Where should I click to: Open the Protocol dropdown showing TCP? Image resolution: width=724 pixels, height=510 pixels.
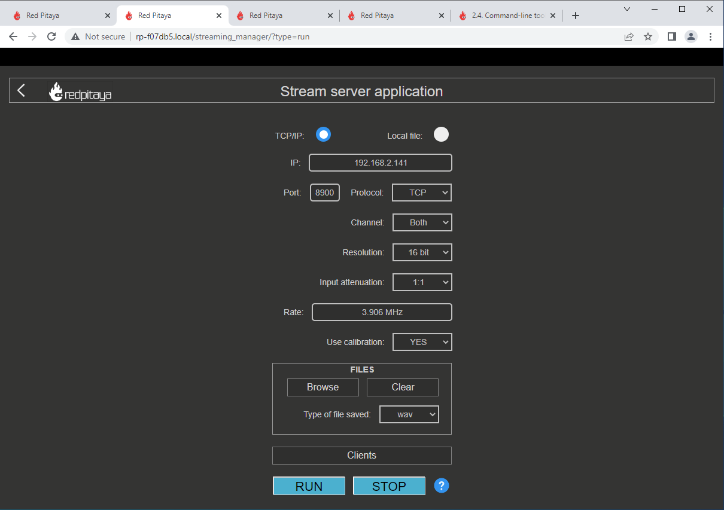[x=422, y=193]
